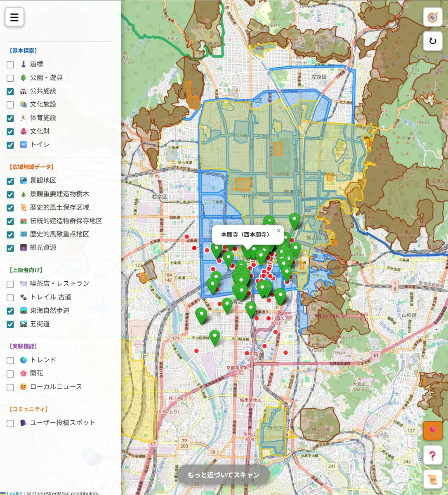Open the scroll document button
Viewport: 448px width, 495px height.
pos(432,479)
